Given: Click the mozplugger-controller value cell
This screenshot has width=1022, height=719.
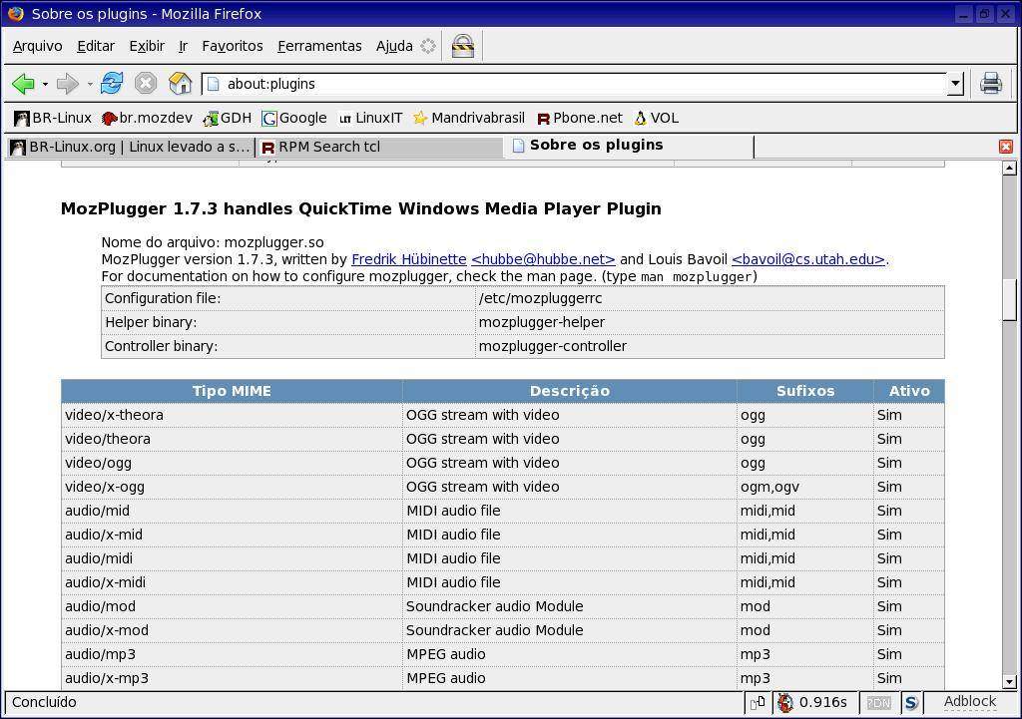Looking at the screenshot, I should [710, 346].
